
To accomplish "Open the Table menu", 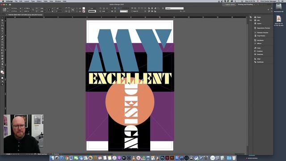I will pos(46,1).
